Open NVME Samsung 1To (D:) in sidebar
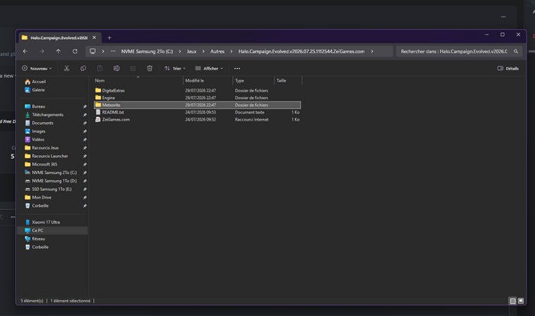Image resolution: width=535 pixels, height=316 pixels. 53,181
